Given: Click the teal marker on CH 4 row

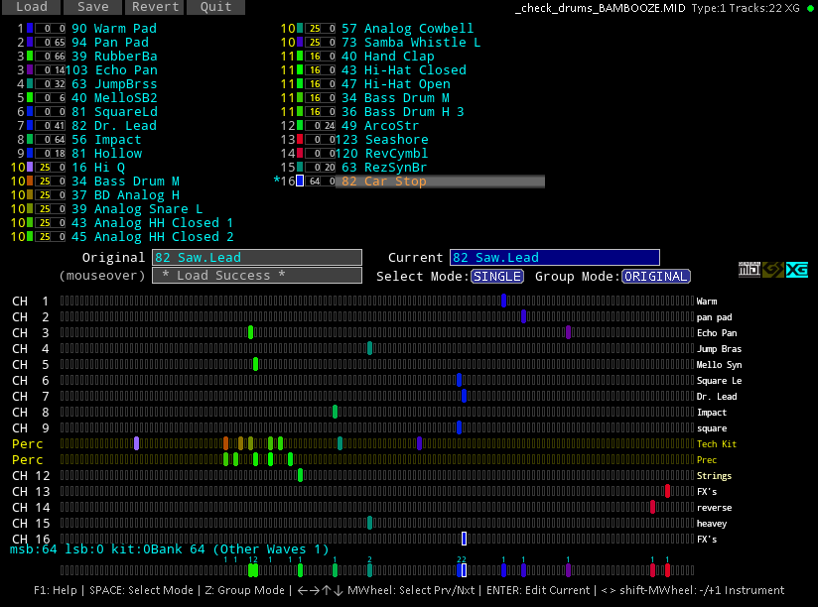Looking at the screenshot, I should click(x=369, y=348).
